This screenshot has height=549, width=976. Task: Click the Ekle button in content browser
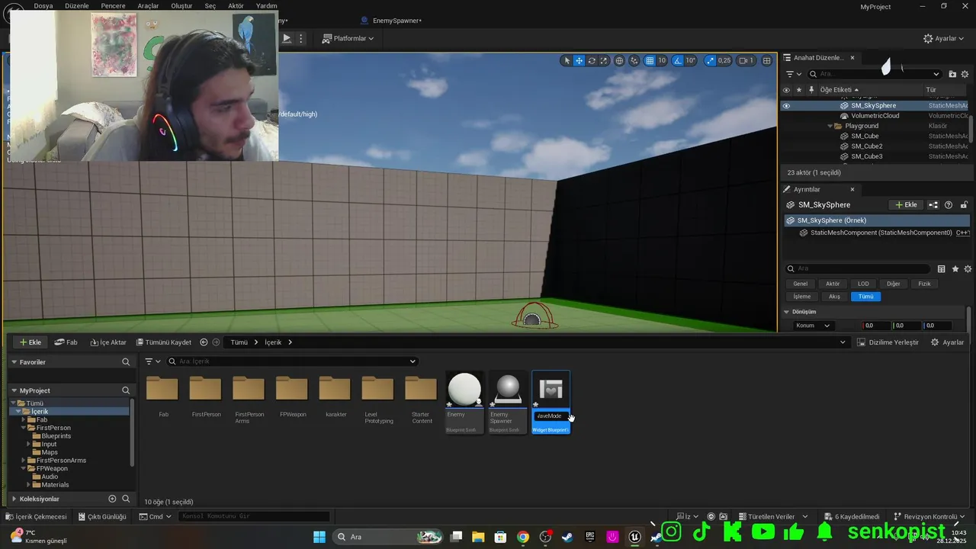coord(30,342)
